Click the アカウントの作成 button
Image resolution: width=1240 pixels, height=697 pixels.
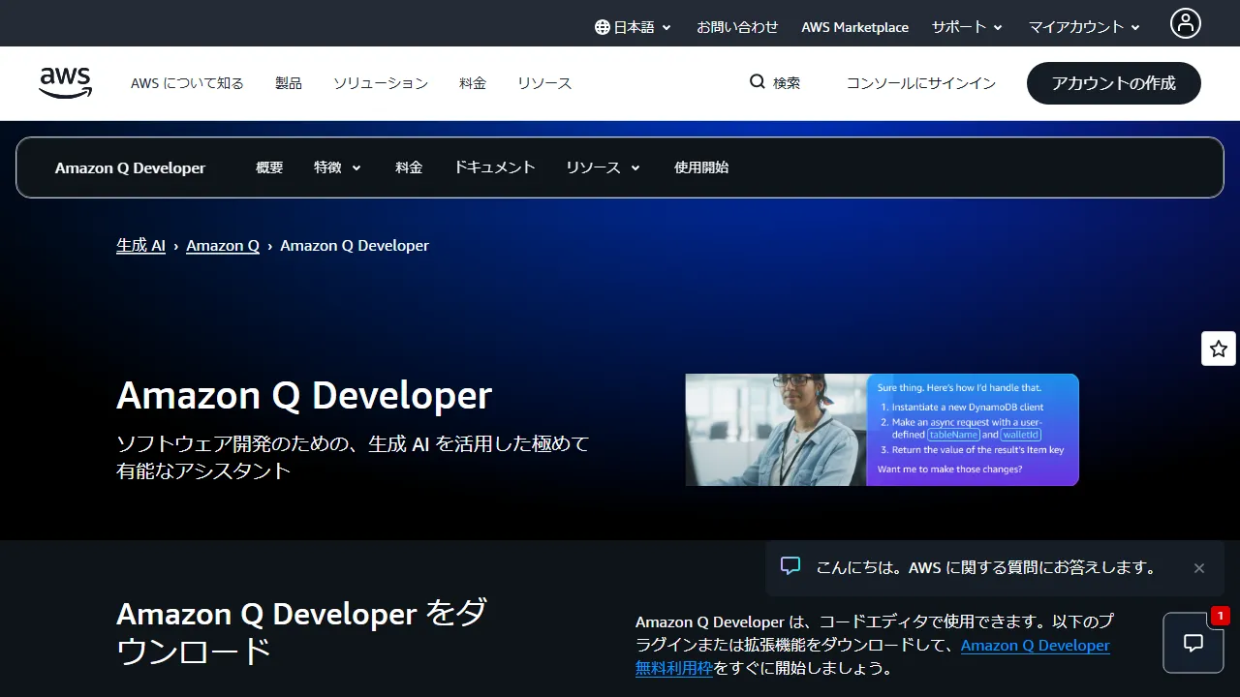(1113, 83)
